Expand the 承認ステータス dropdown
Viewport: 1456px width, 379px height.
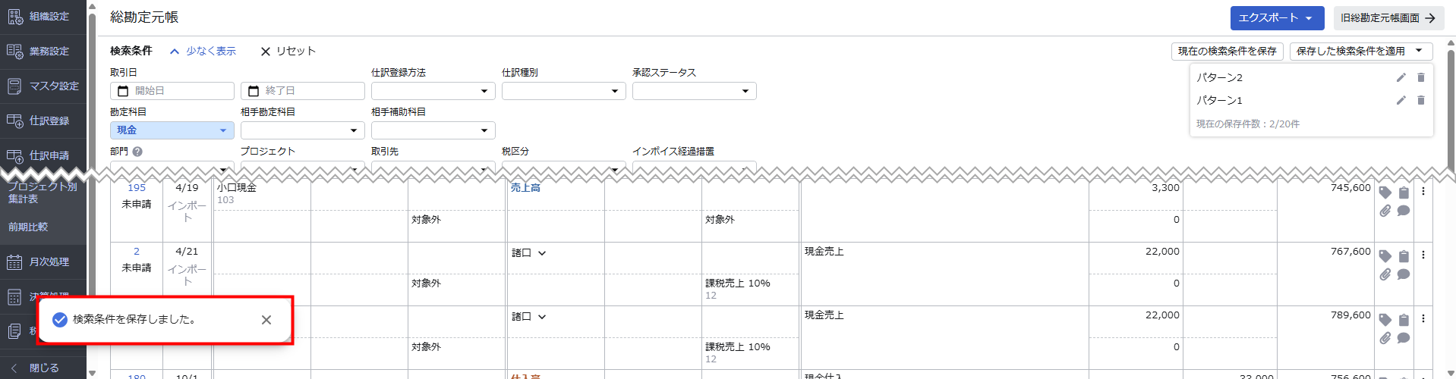(x=694, y=91)
